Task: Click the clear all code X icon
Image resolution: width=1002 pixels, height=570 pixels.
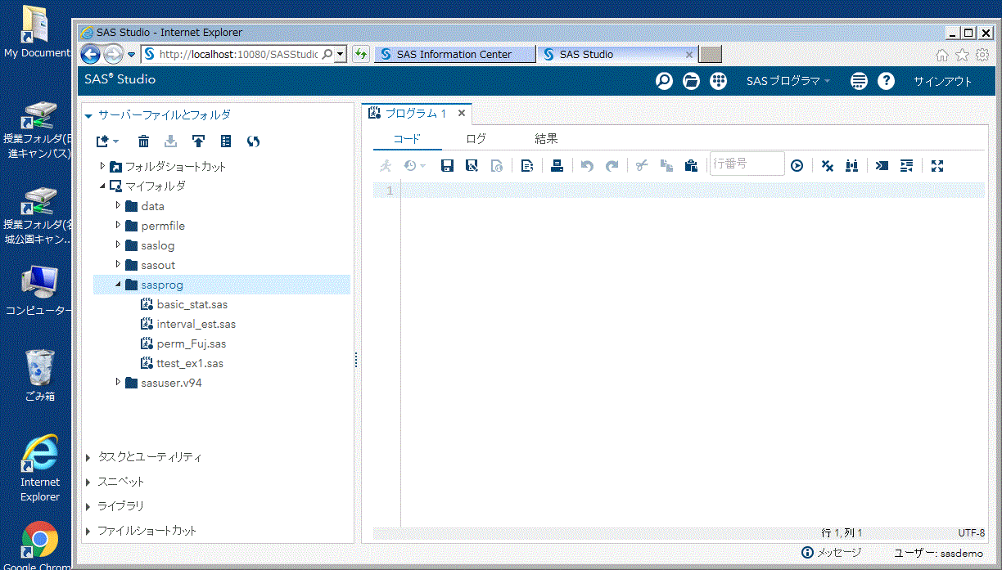Action: 828,165
